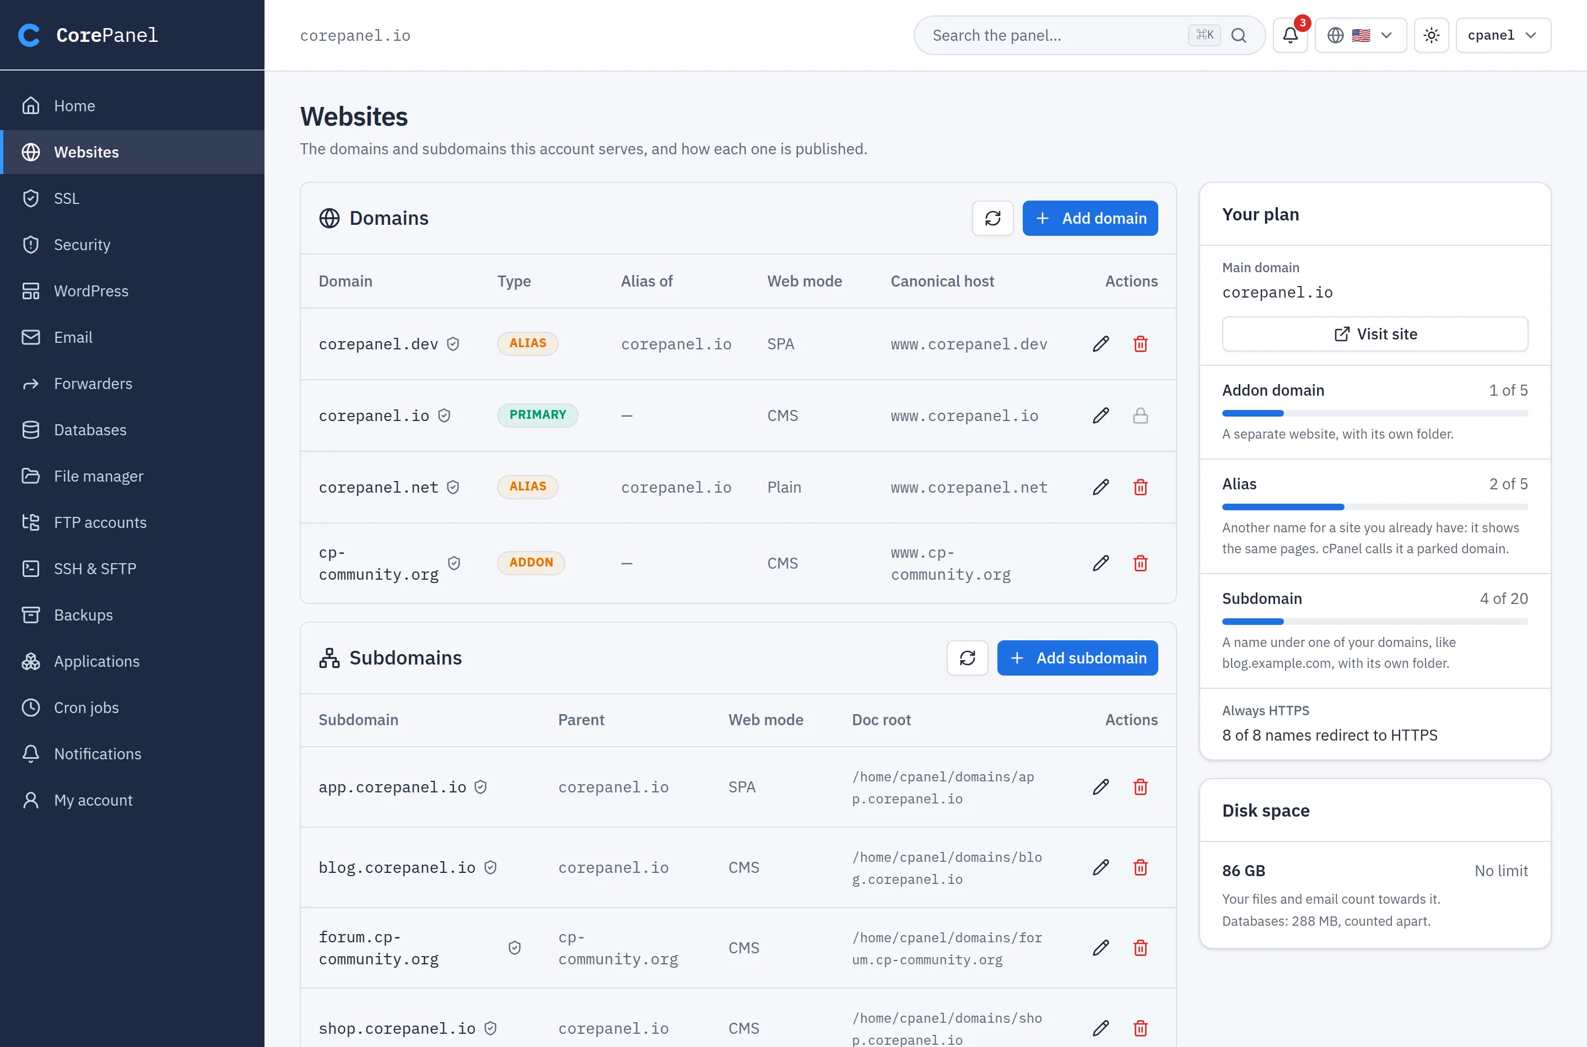
Task: Go to SSL in the sidebar
Action: click(x=132, y=198)
